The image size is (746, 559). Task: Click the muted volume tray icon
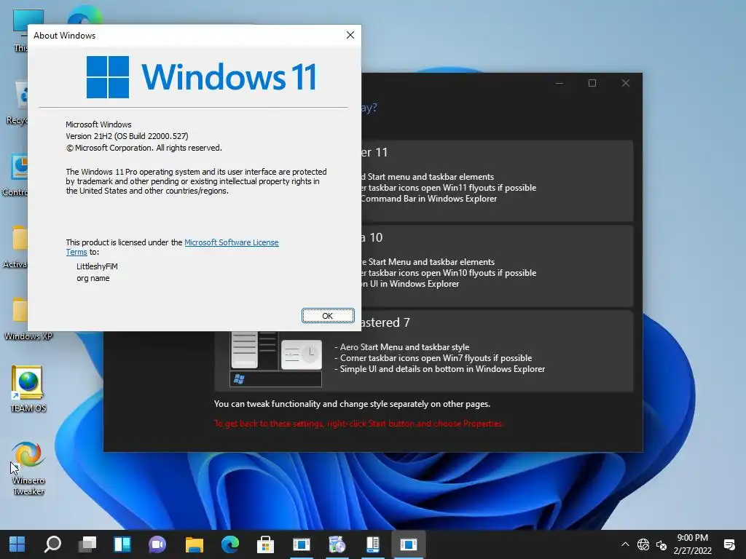click(661, 544)
